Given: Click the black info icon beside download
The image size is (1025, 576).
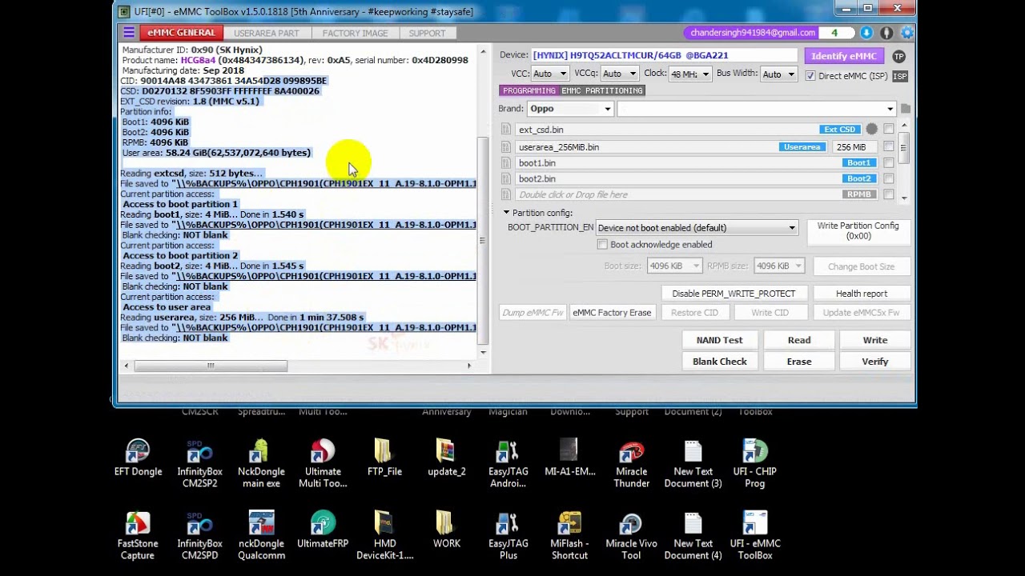Looking at the screenshot, I should (x=886, y=33).
